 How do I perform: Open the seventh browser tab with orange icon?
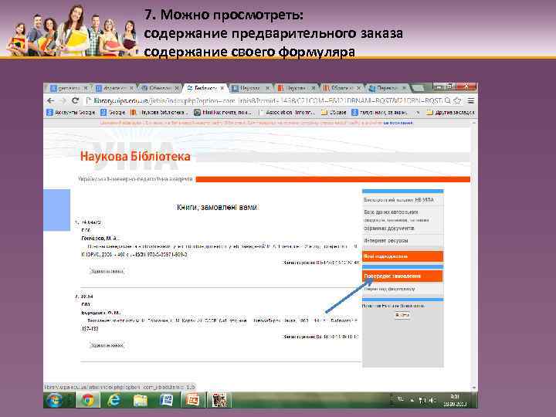341,88
